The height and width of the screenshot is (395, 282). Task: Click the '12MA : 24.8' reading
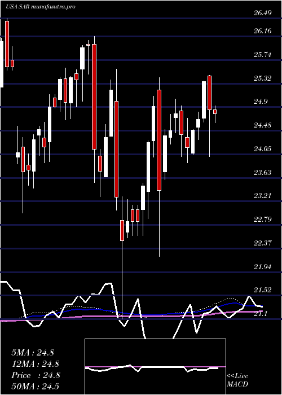35,364
